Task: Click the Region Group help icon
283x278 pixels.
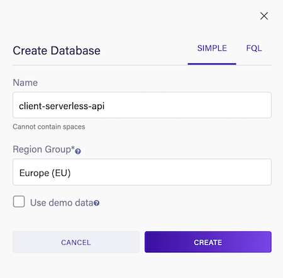Action: coord(78,151)
